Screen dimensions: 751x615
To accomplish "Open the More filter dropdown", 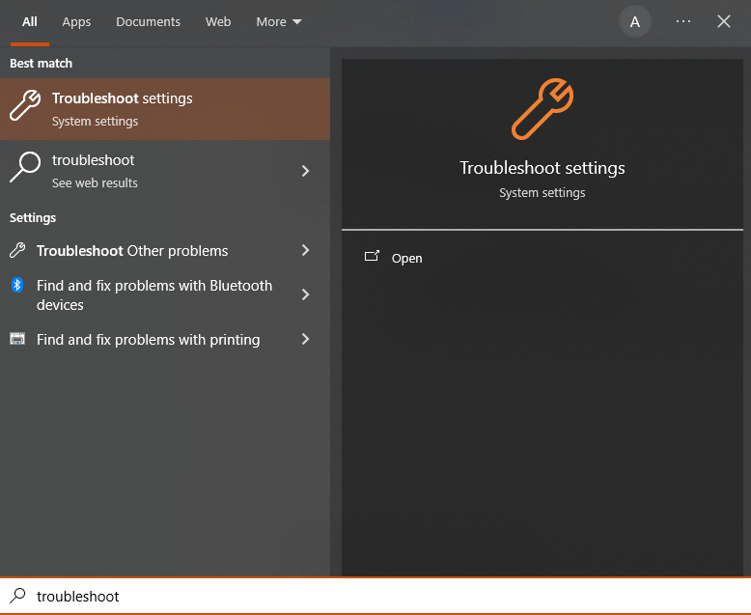I will coord(279,22).
